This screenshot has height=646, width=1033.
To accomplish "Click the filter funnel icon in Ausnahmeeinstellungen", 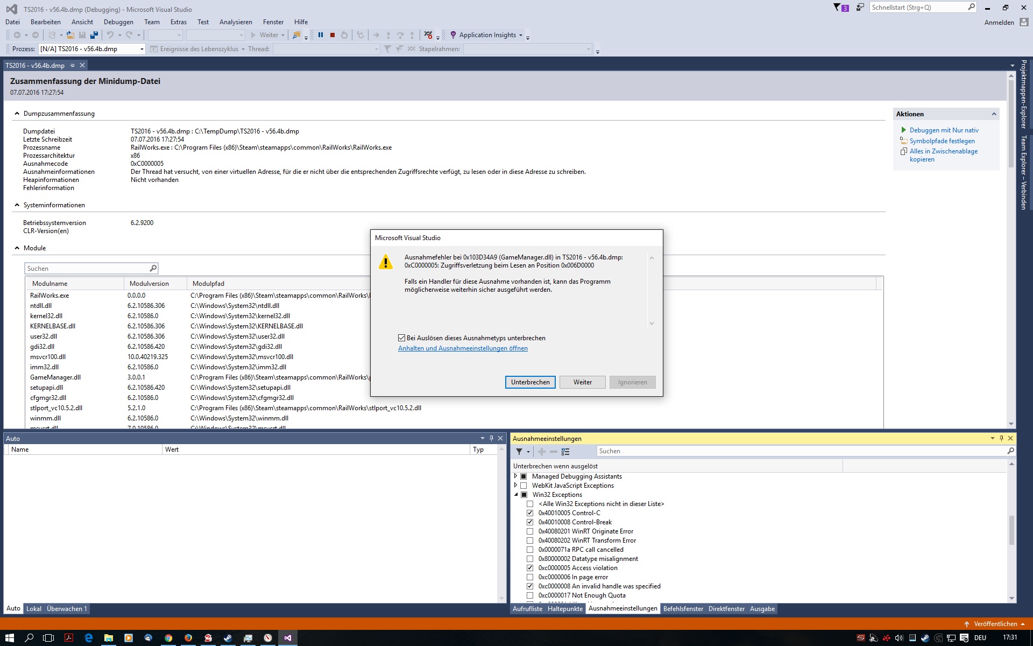I will tap(519, 452).
